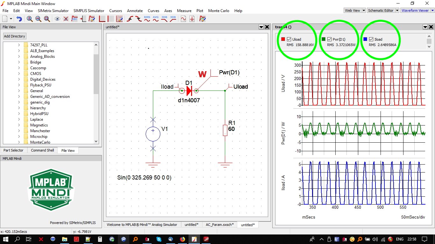Click the ABC curve label icon
435x244 pixels.
(x=75, y=19)
